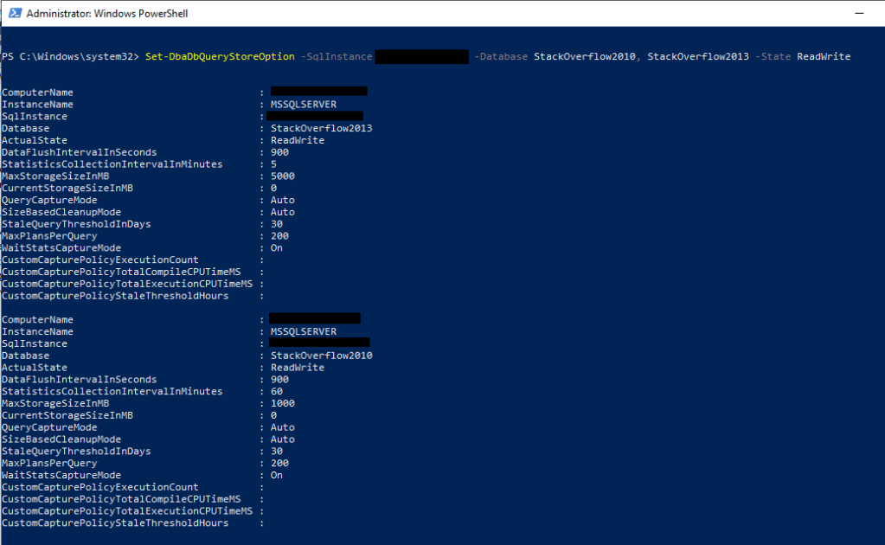The height and width of the screenshot is (545, 885).
Task: Click the redacted ComputerName value in first block
Action: (318, 91)
